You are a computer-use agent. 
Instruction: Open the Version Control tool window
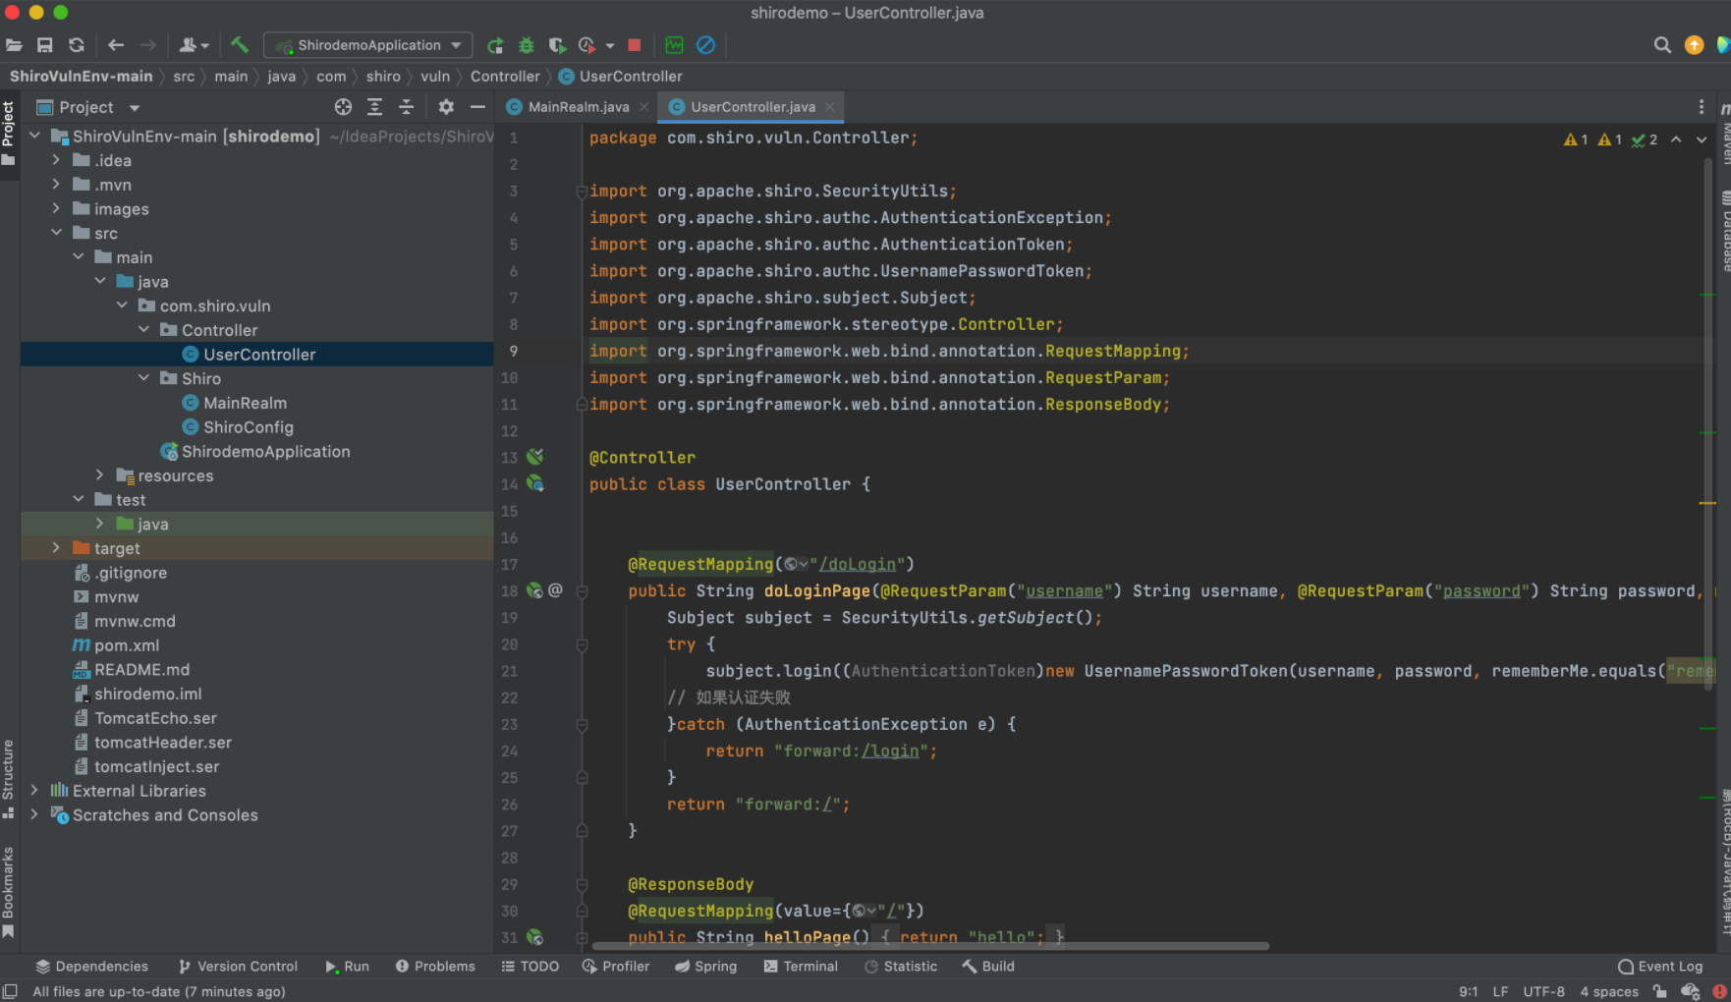(x=238, y=967)
